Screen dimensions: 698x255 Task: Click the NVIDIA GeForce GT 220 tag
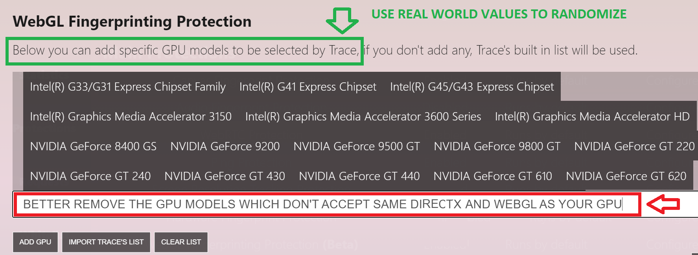point(634,146)
